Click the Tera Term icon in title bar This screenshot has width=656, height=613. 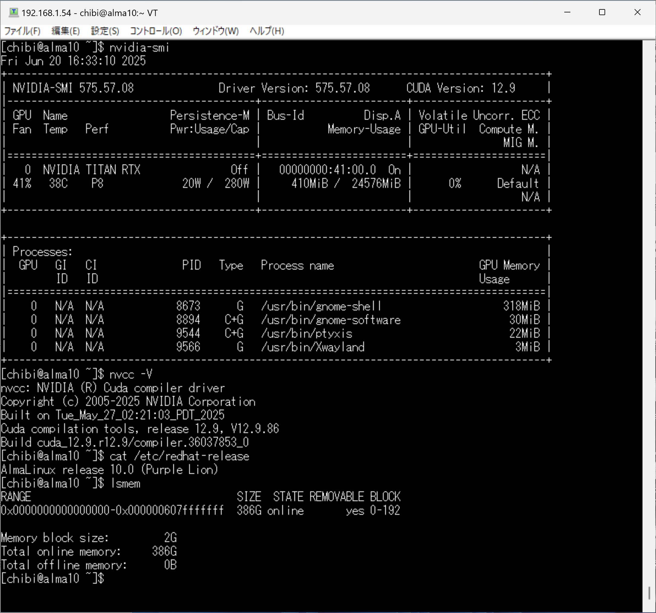(13, 12)
